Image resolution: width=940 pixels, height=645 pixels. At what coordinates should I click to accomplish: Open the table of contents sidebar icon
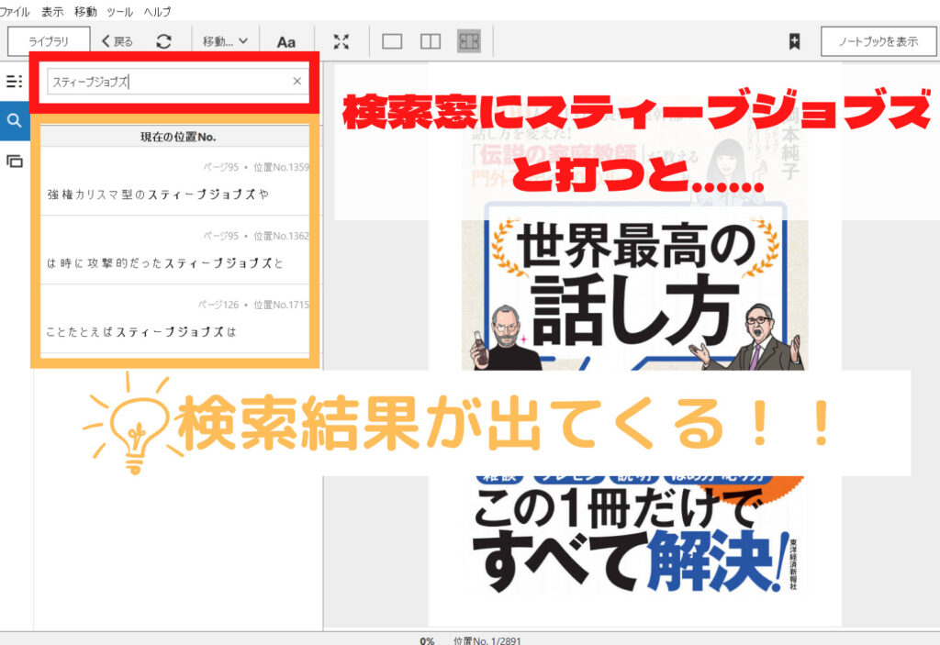15,81
